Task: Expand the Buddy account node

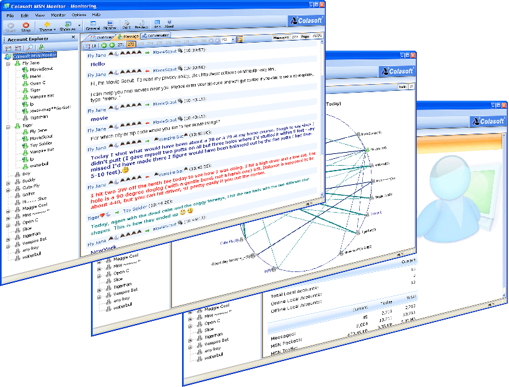Action: (x=8, y=184)
